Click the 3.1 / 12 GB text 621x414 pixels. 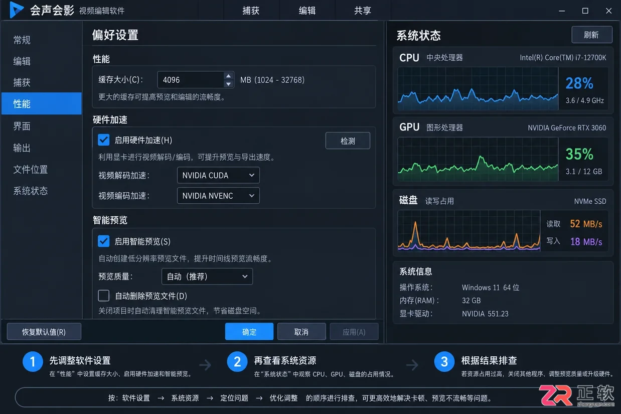click(584, 171)
